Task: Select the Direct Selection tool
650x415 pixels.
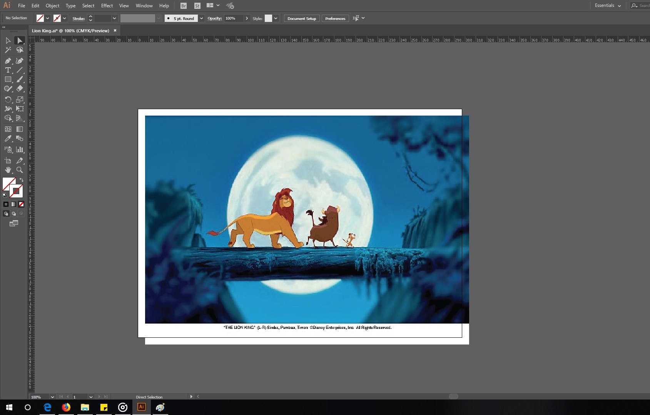Action: (20, 41)
